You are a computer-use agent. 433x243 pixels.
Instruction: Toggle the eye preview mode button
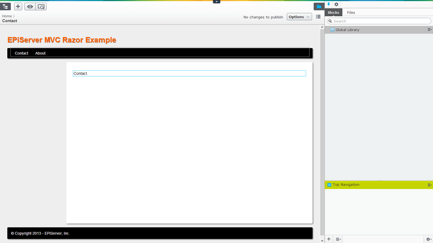click(x=30, y=6)
